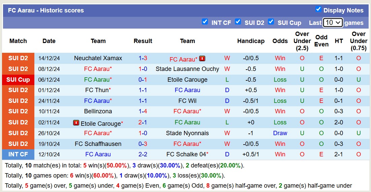The height and width of the screenshot is (192, 371).
Task: Click the 2-2 result against FC Schalke
Action: pyautogui.click(x=143, y=154)
